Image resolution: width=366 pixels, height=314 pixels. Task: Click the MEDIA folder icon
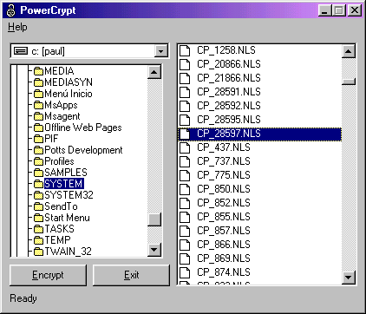38,71
